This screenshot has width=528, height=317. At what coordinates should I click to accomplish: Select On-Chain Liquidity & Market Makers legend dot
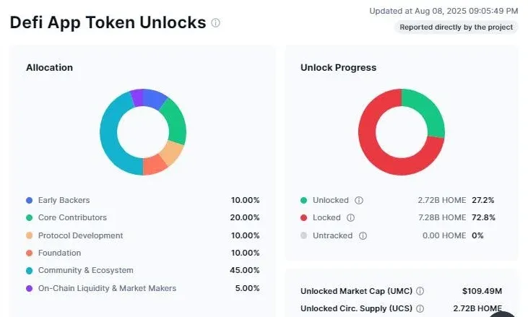click(30, 288)
